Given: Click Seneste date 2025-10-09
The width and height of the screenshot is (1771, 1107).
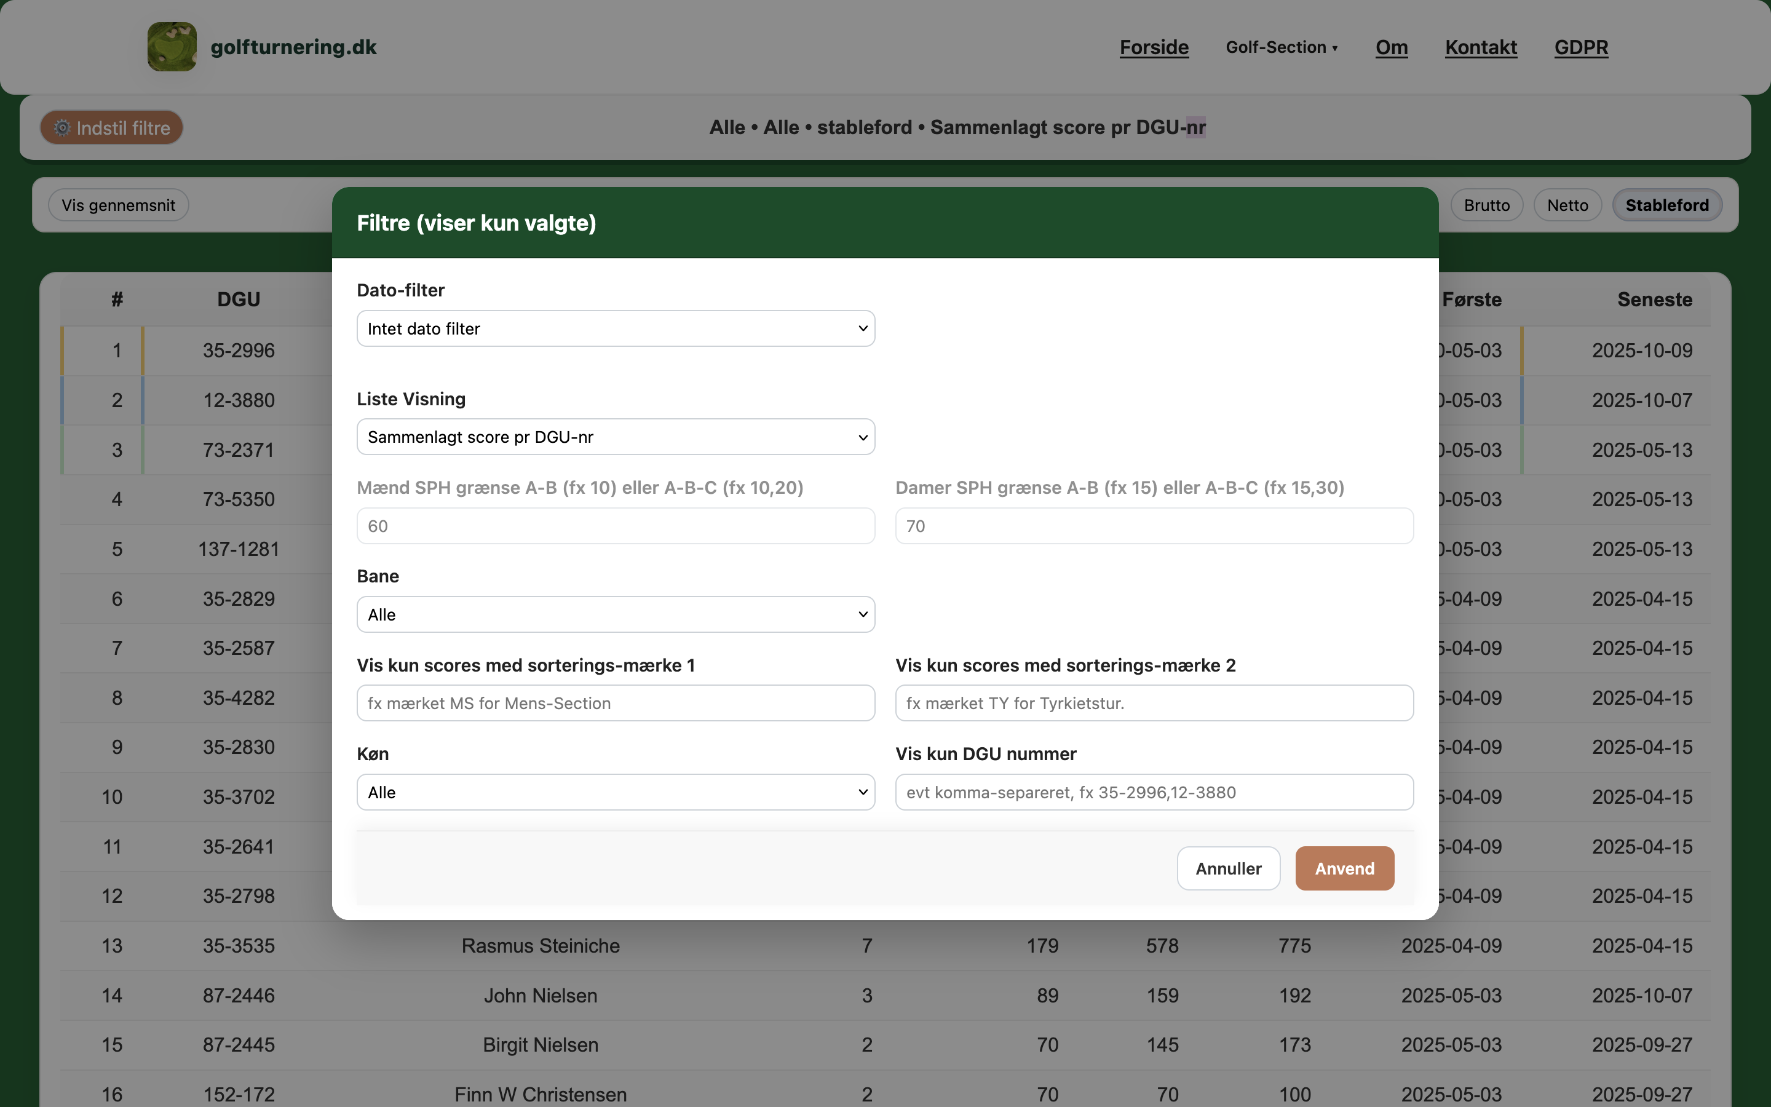Looking at the screenshot, I should coord(1642,351).
